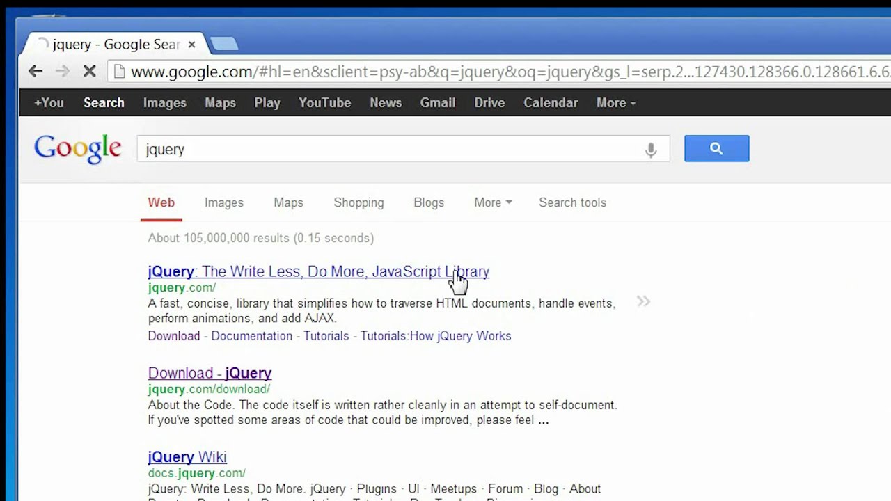This screenshot has width=891, height=501.
Task: Click the blue search magnifier button
Action: point(716,148)
